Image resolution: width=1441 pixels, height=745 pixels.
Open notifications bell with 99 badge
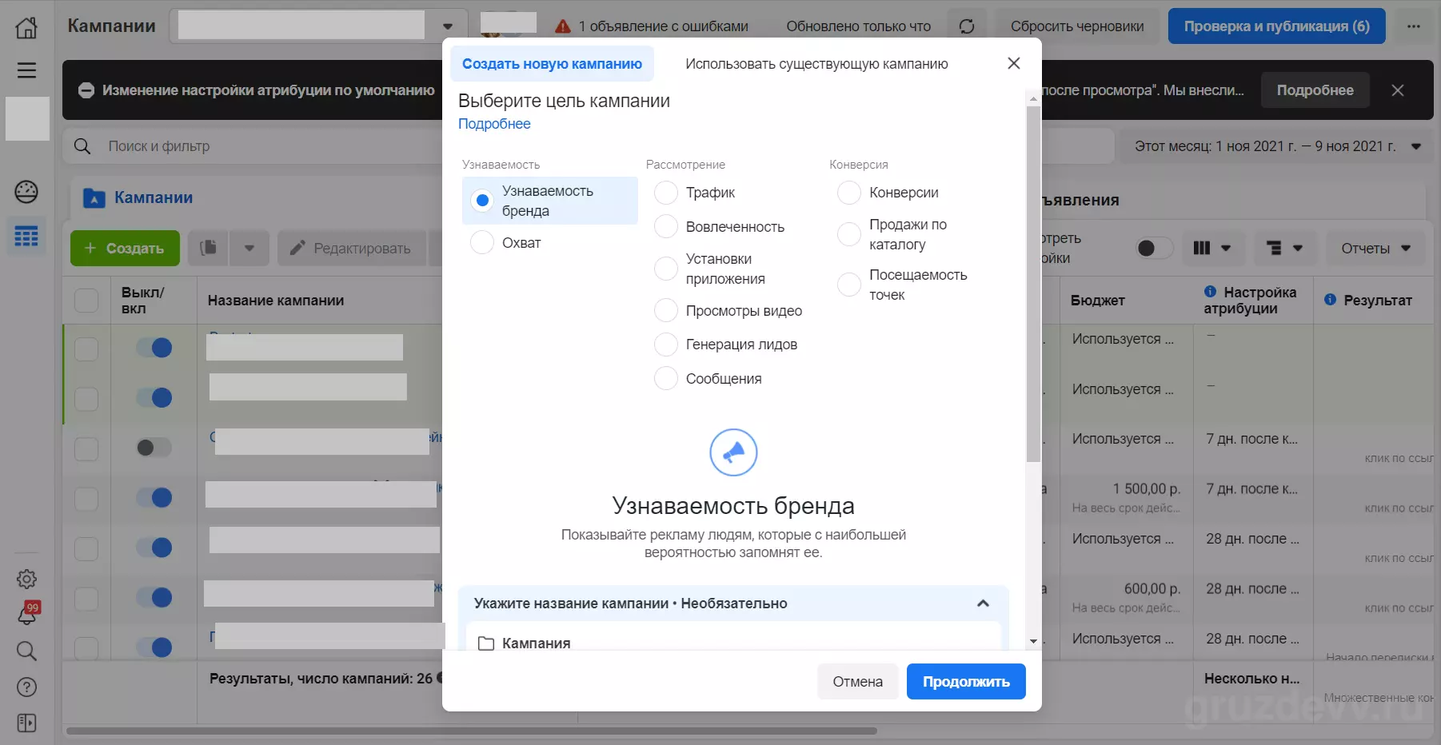[27, 613]
